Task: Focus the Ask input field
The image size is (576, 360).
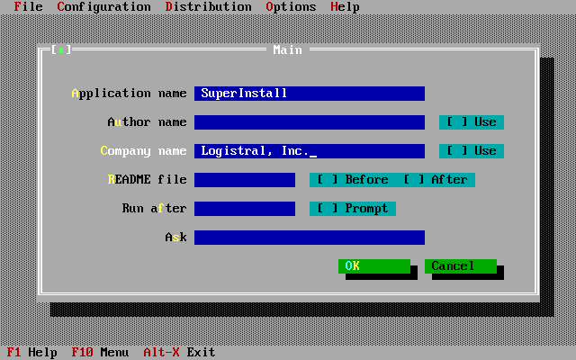Action: pos(309,238)
